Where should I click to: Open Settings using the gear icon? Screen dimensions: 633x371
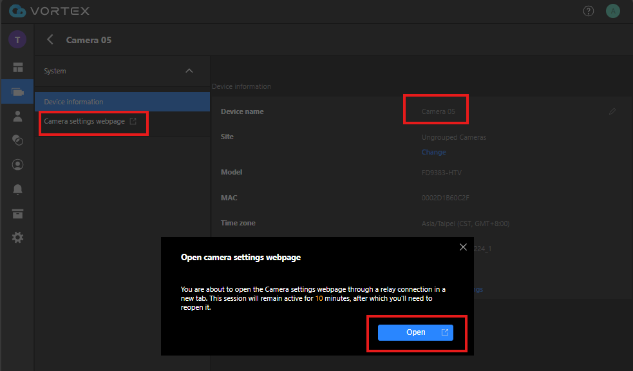click(x=17, y=237)
